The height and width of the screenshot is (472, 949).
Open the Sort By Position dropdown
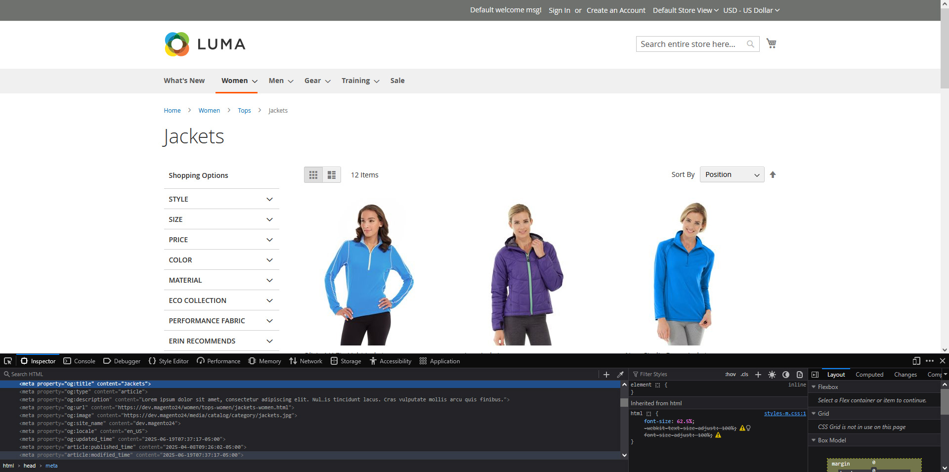coord(732,174)
